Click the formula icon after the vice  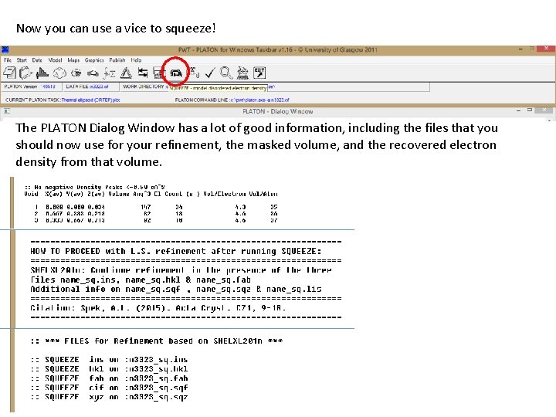point(194,73)
